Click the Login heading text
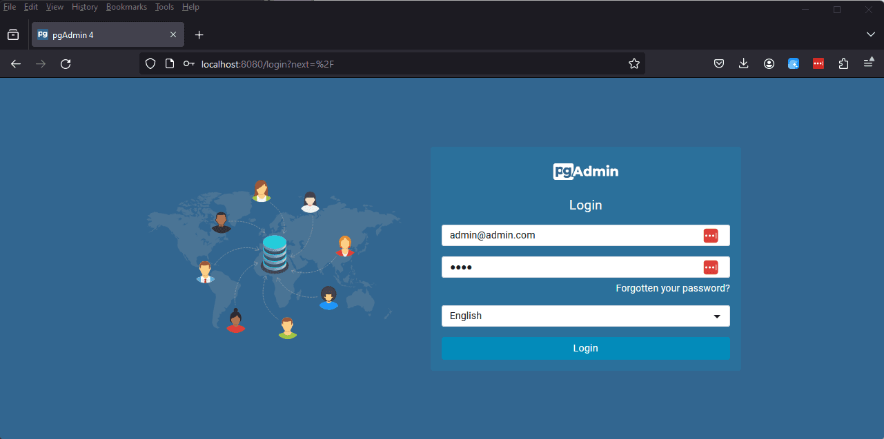This screenshot has width=884, height=439. coord(585,205)
